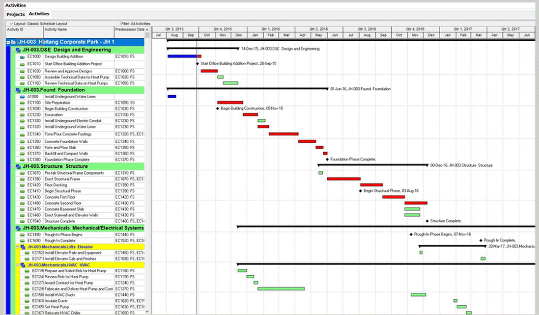Collapse the JH-003.Mechanicals.HVAC HVAC band
The image size is (539, 315).
pyautogui.click(x=18, y=265)
